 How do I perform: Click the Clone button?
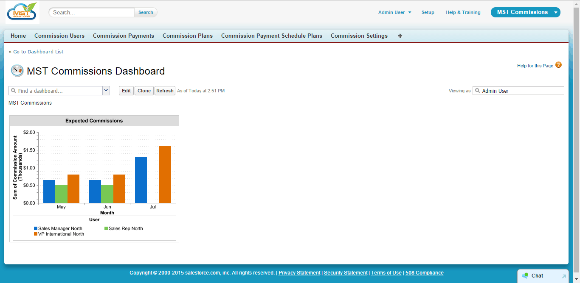point(144,91)
